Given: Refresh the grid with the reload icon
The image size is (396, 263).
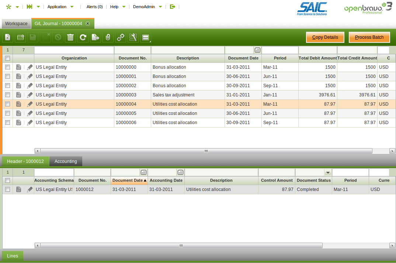Looking at the screenshot, I should pyautogui.click(x=83, y=37).
